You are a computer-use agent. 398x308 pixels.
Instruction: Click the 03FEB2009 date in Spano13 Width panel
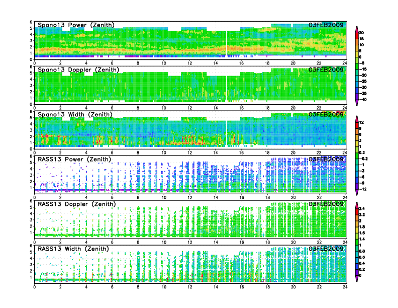tap(326, 114)
